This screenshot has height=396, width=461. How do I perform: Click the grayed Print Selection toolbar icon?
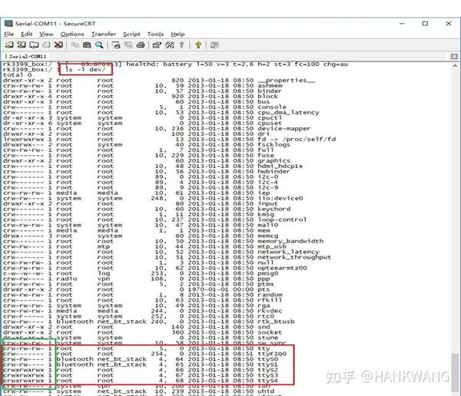pyautogui.click(x=128, y=45)
